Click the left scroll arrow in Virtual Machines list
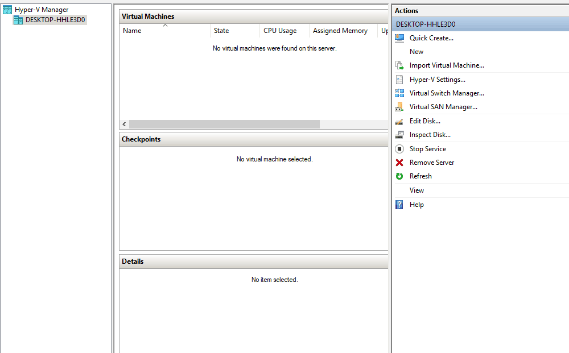 (124, 124)
